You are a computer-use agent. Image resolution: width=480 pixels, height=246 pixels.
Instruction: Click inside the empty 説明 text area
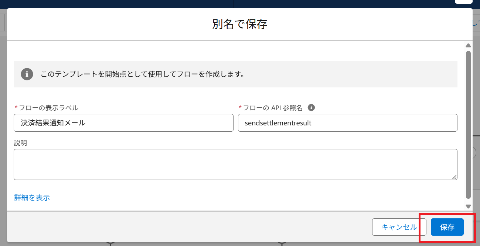(x=235, y=164)
